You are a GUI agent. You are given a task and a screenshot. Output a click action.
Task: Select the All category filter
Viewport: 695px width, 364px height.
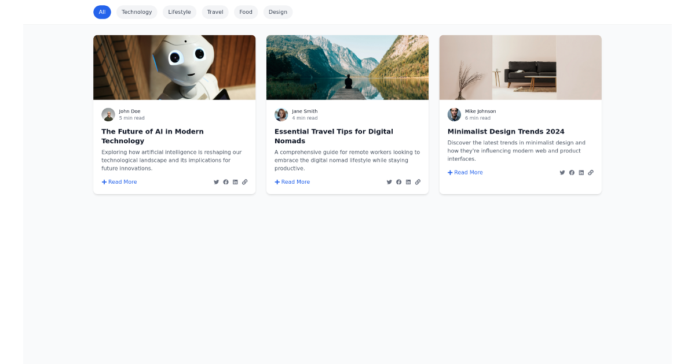coord(102,12)
